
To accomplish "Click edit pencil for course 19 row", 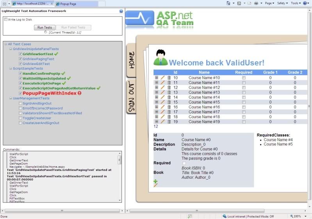I will pos(162,122).
